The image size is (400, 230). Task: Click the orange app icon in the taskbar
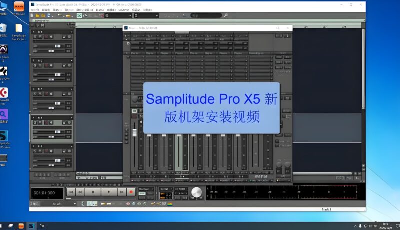coord(21,226)
